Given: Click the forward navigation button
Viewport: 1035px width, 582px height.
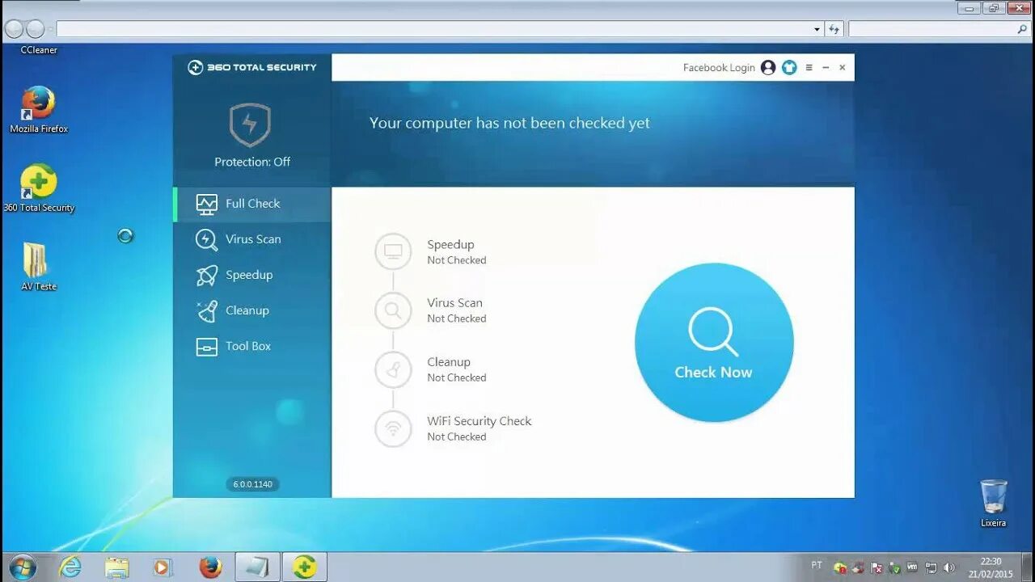Looking at the screenshot, I should pos(35,29).
